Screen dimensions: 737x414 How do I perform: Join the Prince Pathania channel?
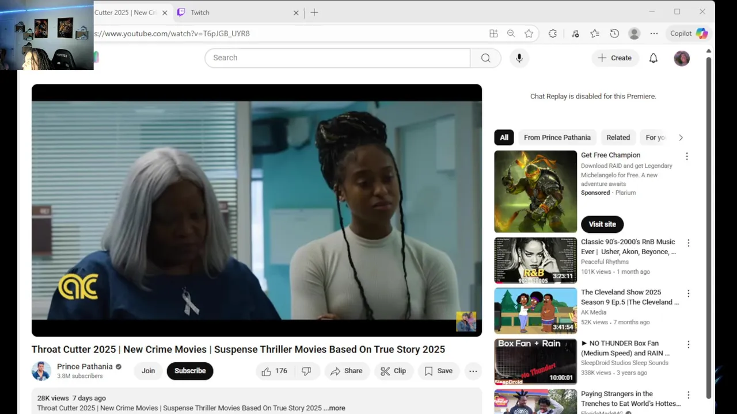coord(148,371)
